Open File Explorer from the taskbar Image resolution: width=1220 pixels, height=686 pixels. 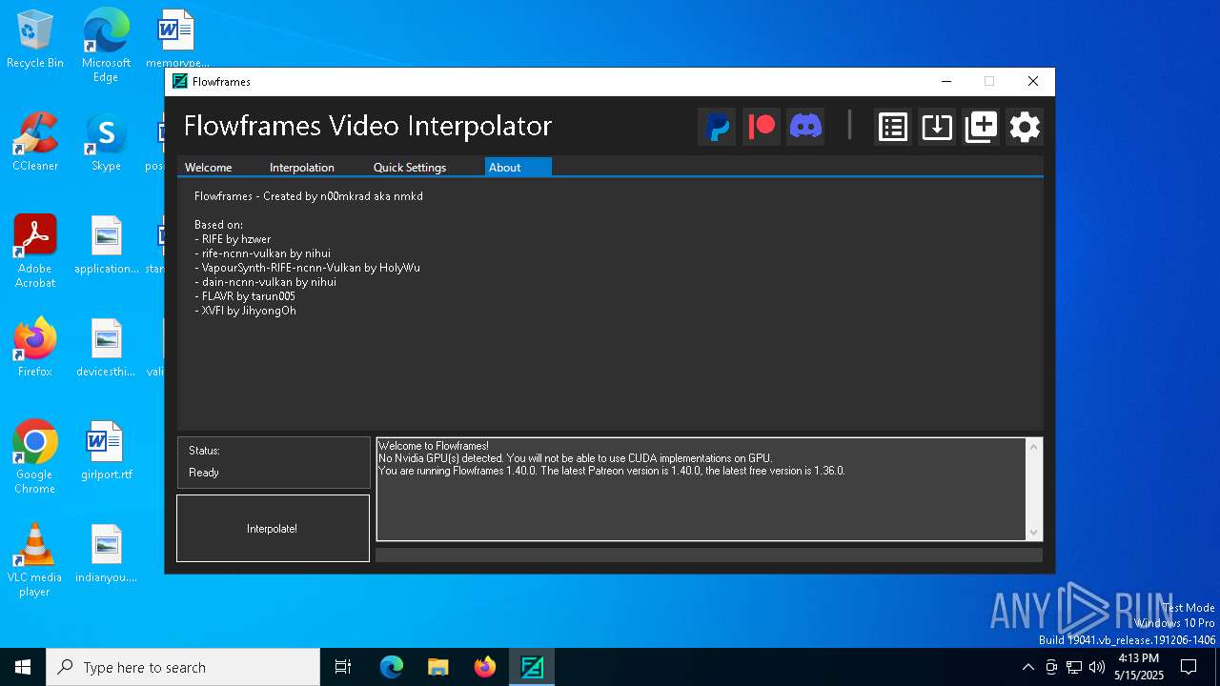click(437, 667)
